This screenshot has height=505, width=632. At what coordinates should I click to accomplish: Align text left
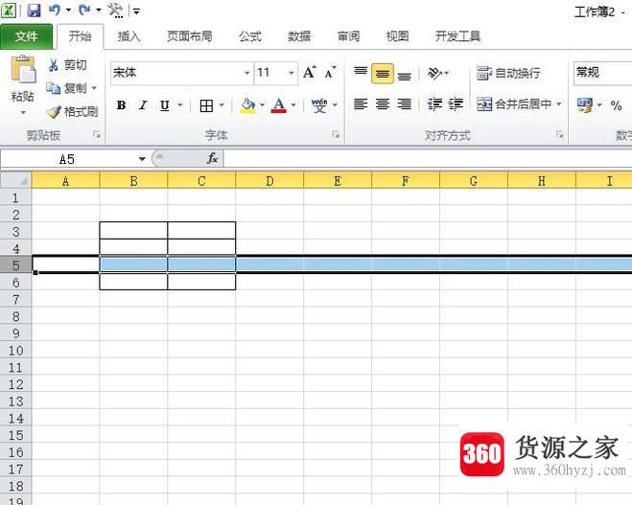pos(361,104)
